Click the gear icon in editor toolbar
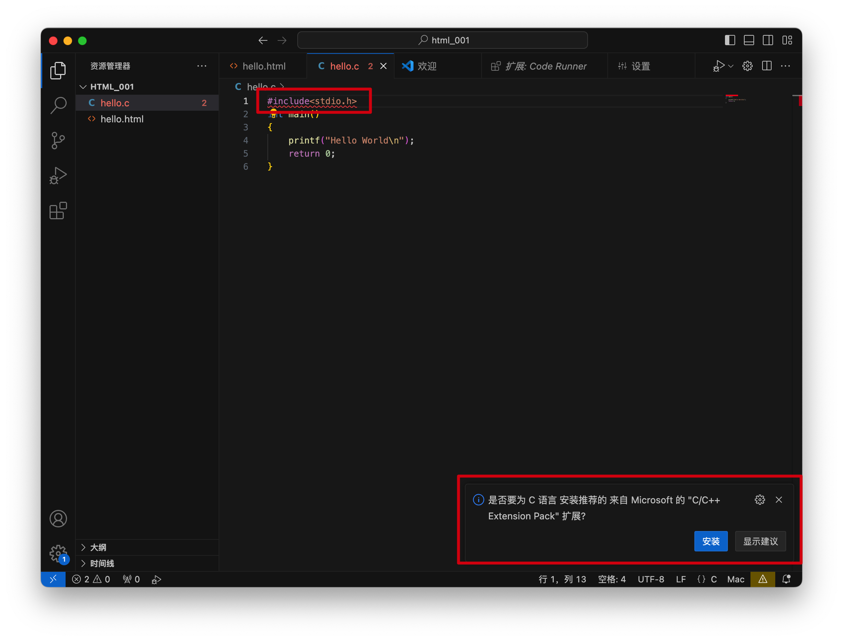The image size is (843, 641). tap(747, 66)
